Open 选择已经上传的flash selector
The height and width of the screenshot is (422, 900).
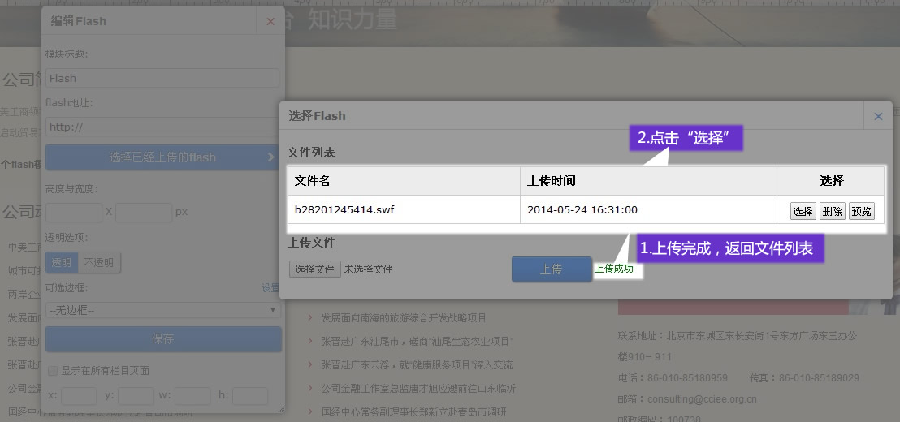pos(162,157)
